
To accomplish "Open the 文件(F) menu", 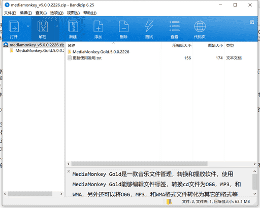I will tap(10, 13).
